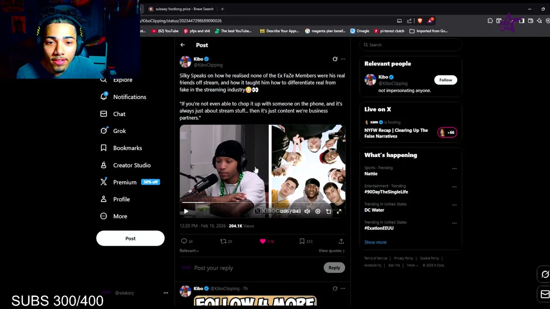Unlike the post via pink heart
The image size is (550, 309).
coord(263,241)
